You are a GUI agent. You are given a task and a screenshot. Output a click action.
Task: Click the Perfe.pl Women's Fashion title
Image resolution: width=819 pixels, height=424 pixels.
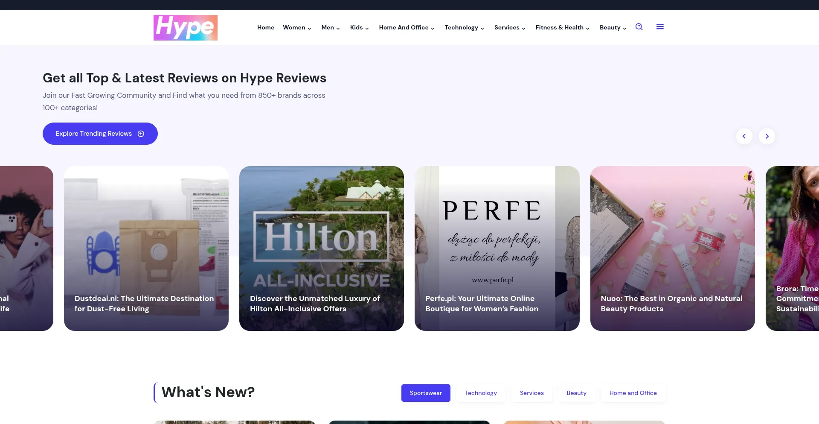[x=482, y=304]
